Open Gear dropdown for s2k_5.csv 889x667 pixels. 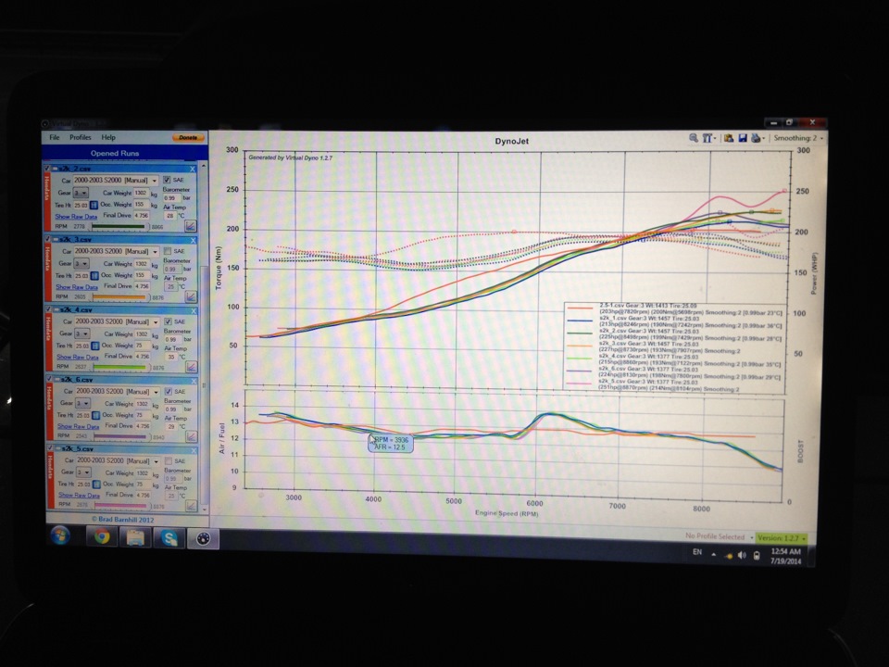pyautogui.click(x=82, y=472)
